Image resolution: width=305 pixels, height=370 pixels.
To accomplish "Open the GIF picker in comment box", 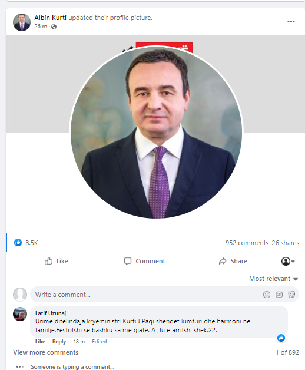I will click(x=279, y=295).
